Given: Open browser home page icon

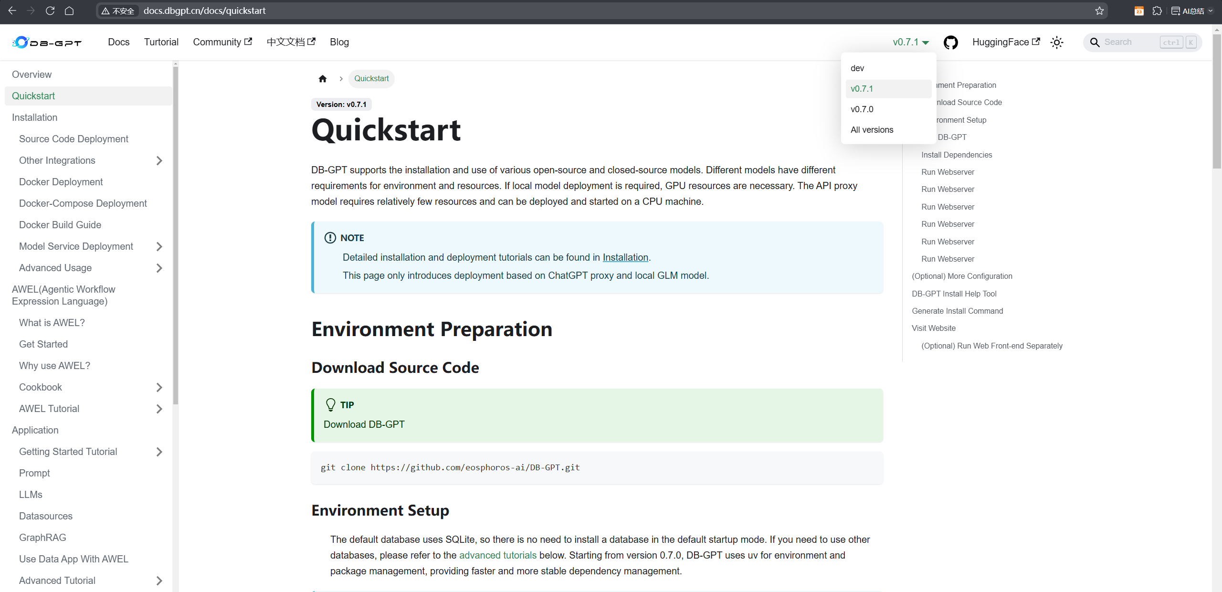Looking at the screenshot, I should click(69, 11).
